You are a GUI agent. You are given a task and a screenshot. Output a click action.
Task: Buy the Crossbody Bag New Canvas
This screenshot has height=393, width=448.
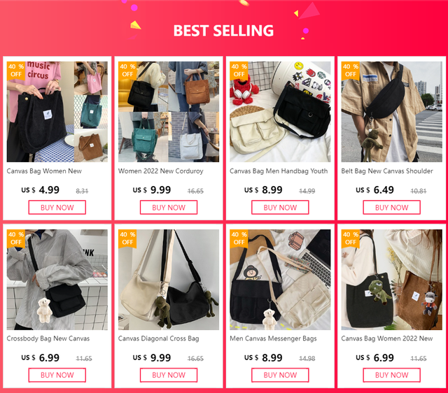57,375
